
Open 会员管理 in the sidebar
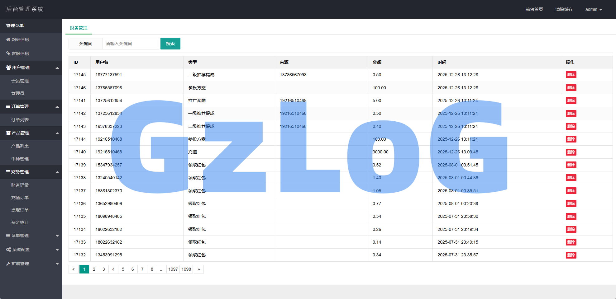point(20,81)
